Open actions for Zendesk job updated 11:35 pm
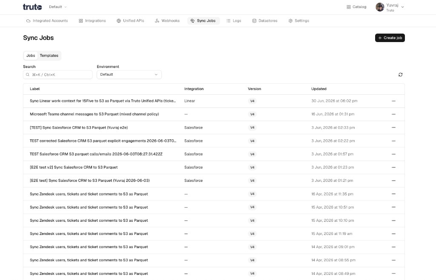 [x=393, y=194]
